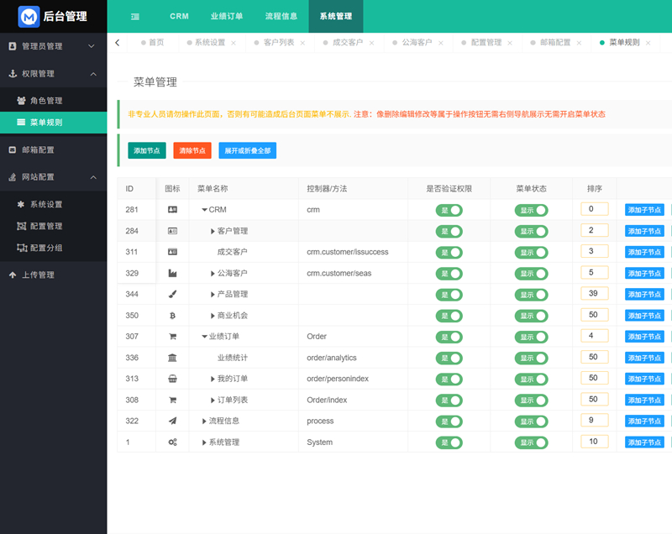Click the CRM row ID card icon

click(172, 209)
